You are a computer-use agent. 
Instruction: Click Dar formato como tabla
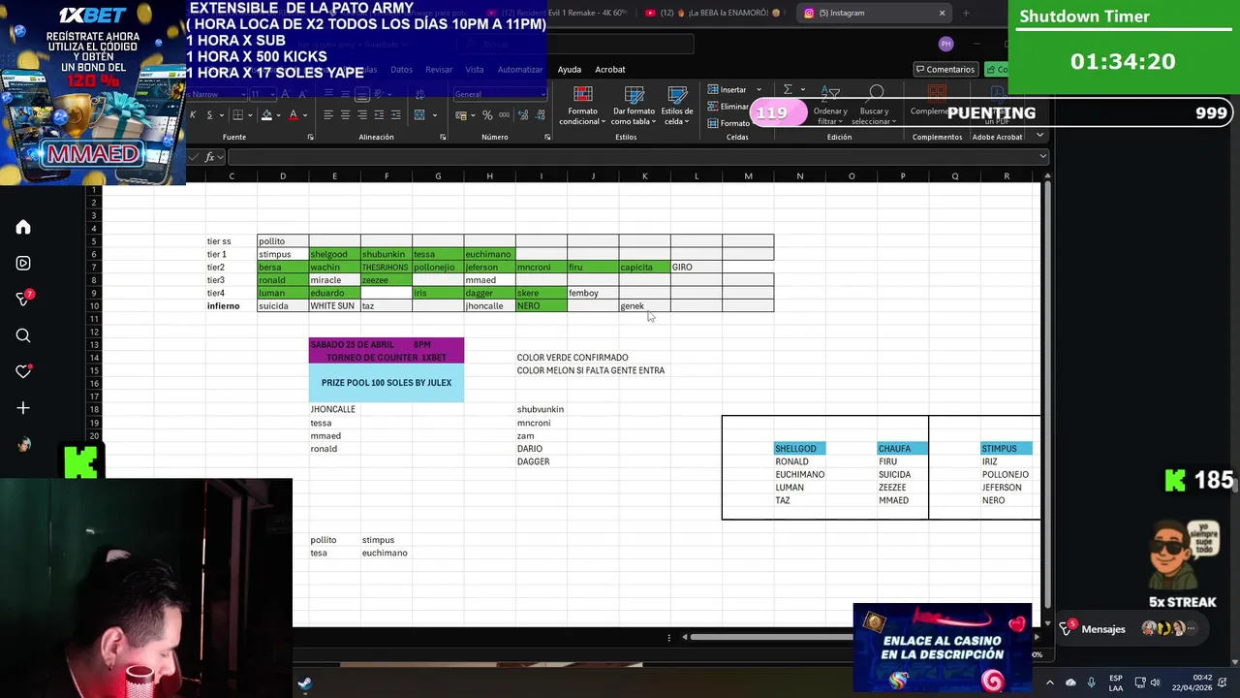pyautogui.click(x=634, y=106)
